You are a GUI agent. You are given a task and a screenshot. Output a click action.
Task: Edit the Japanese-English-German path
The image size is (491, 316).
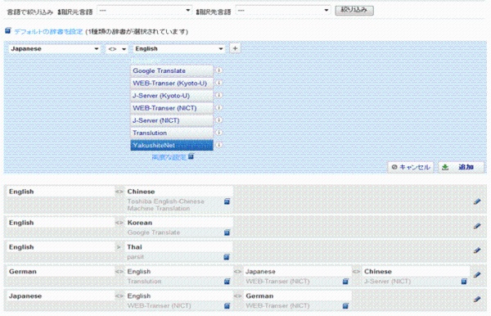coord(477,299)
